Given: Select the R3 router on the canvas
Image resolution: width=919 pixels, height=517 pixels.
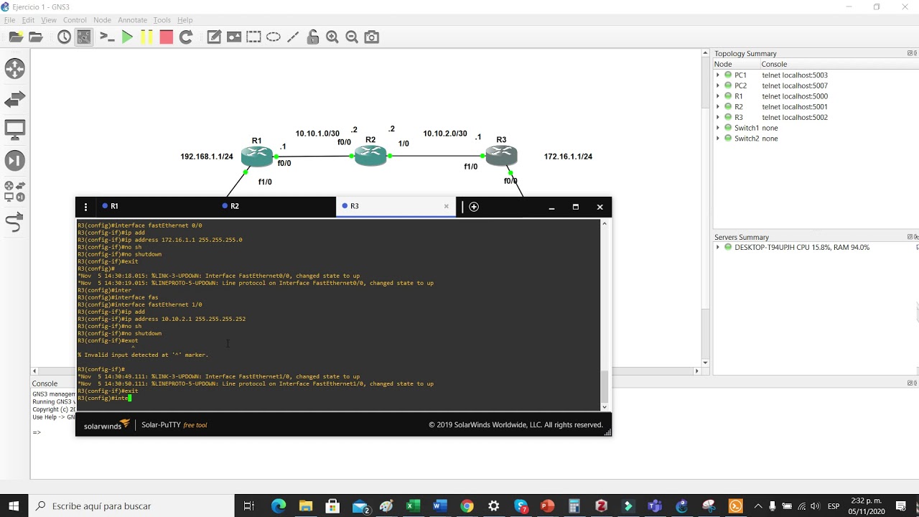Looking at the screenshot, I should click(501, 154).
